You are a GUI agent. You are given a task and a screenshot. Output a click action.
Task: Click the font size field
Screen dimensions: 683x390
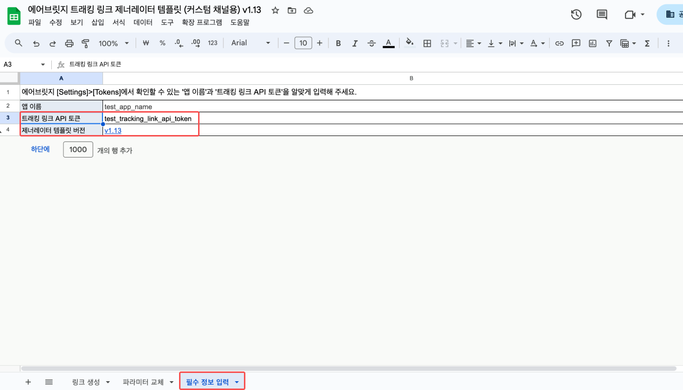(303, 43)
